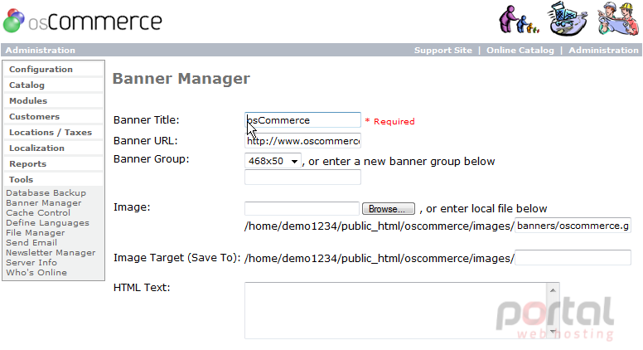Click the 'HTML Text:' label
Screen dimensions: 643x350
[142, 287]
